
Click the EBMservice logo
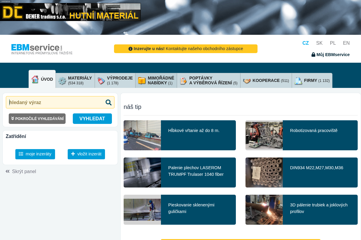[x=42, y=49]
